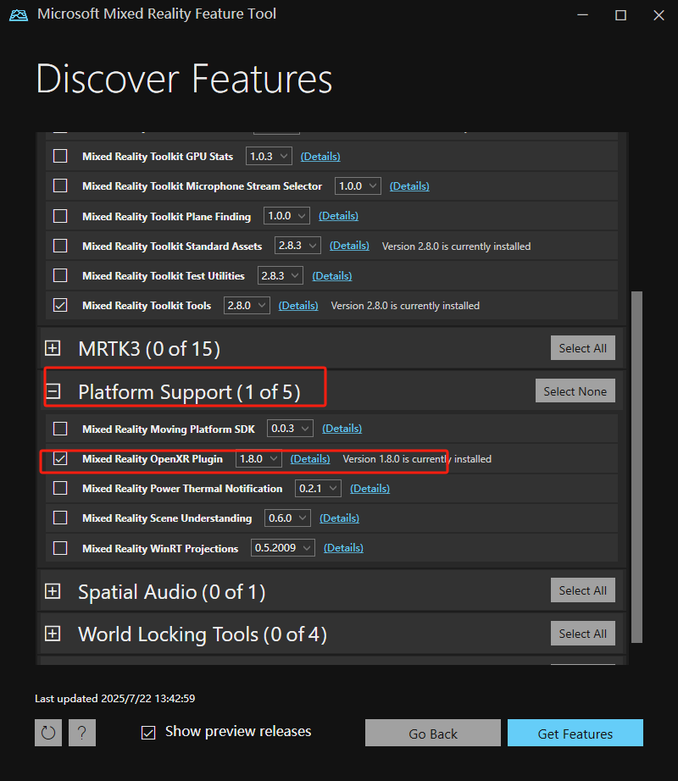678x781 pixels.
Task: Check Mixed Reality Toolkit Plane Finding checkbox
Action: click(60, 216)
